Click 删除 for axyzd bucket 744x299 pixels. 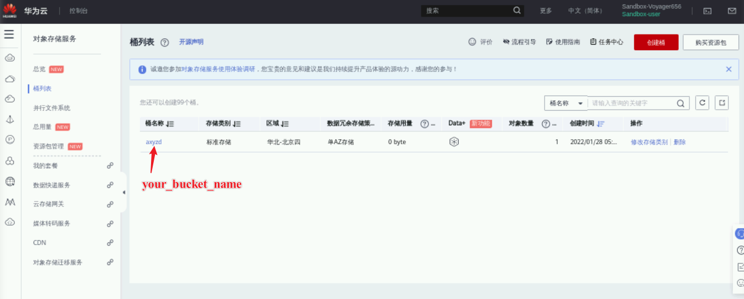(680, 142)
